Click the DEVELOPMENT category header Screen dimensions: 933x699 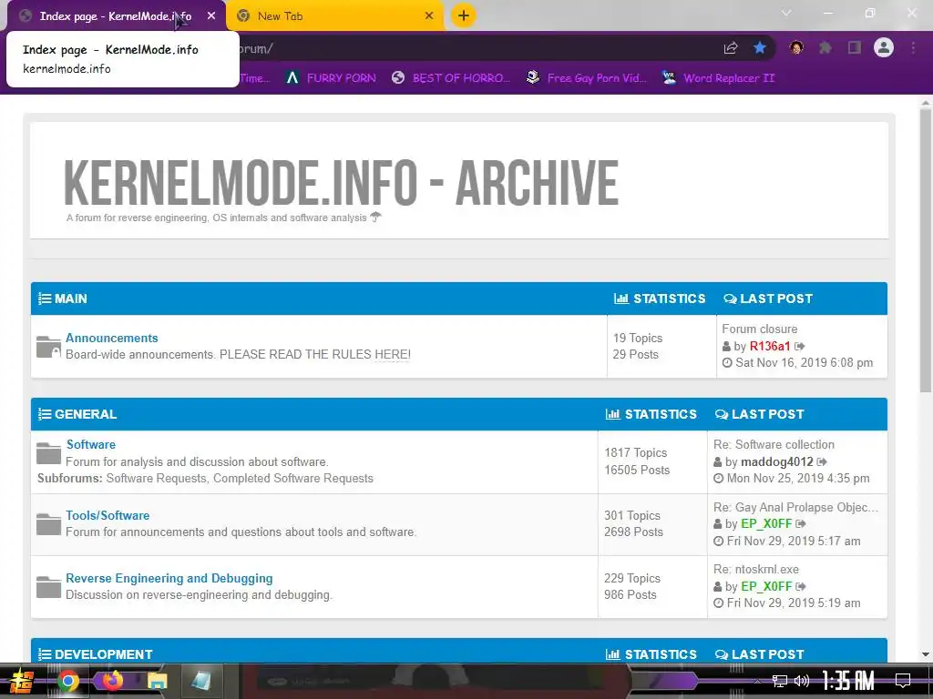click(104, 653)
